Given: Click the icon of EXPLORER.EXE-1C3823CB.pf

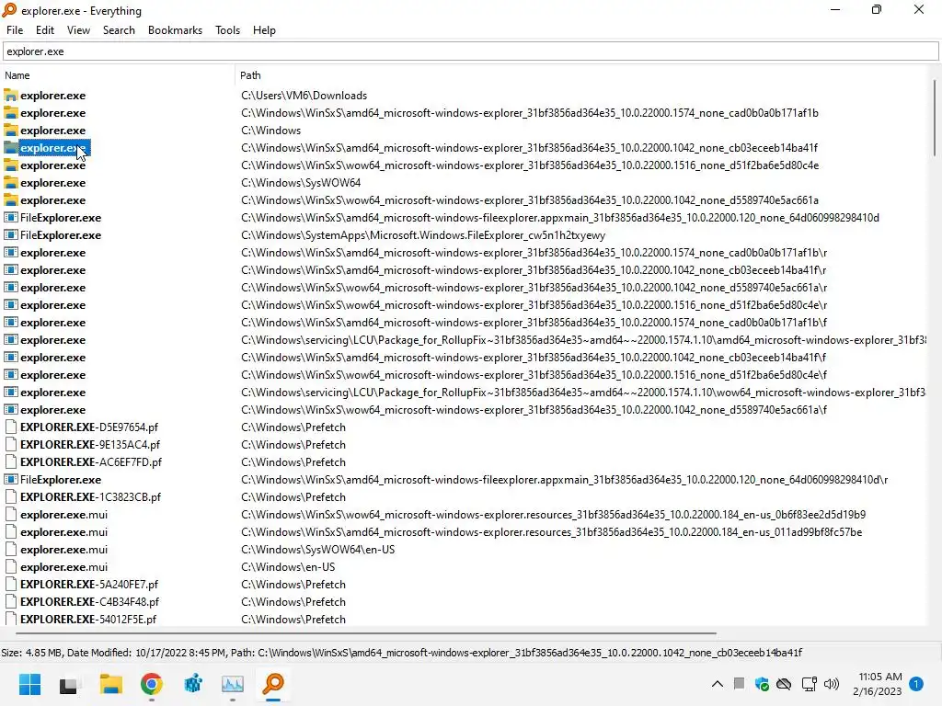Looking at the screenshot, I should click(11, 497).
